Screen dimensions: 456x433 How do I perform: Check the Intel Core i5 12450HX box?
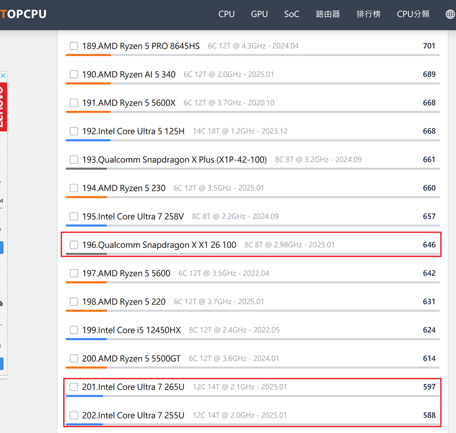pos(74,330)
